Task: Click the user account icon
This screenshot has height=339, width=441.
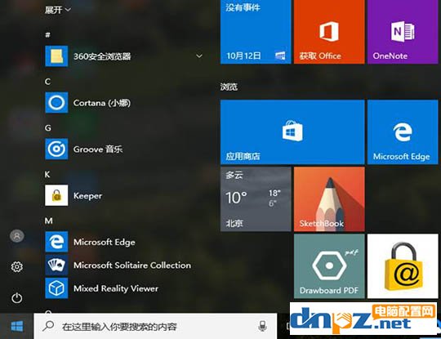Action: tap(17, 236)
